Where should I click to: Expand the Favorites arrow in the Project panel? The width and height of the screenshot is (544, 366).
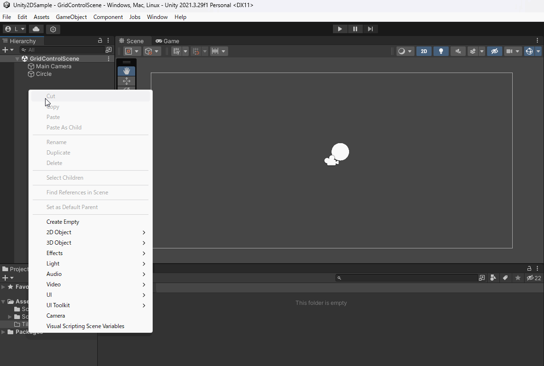(x=3, y=287)
